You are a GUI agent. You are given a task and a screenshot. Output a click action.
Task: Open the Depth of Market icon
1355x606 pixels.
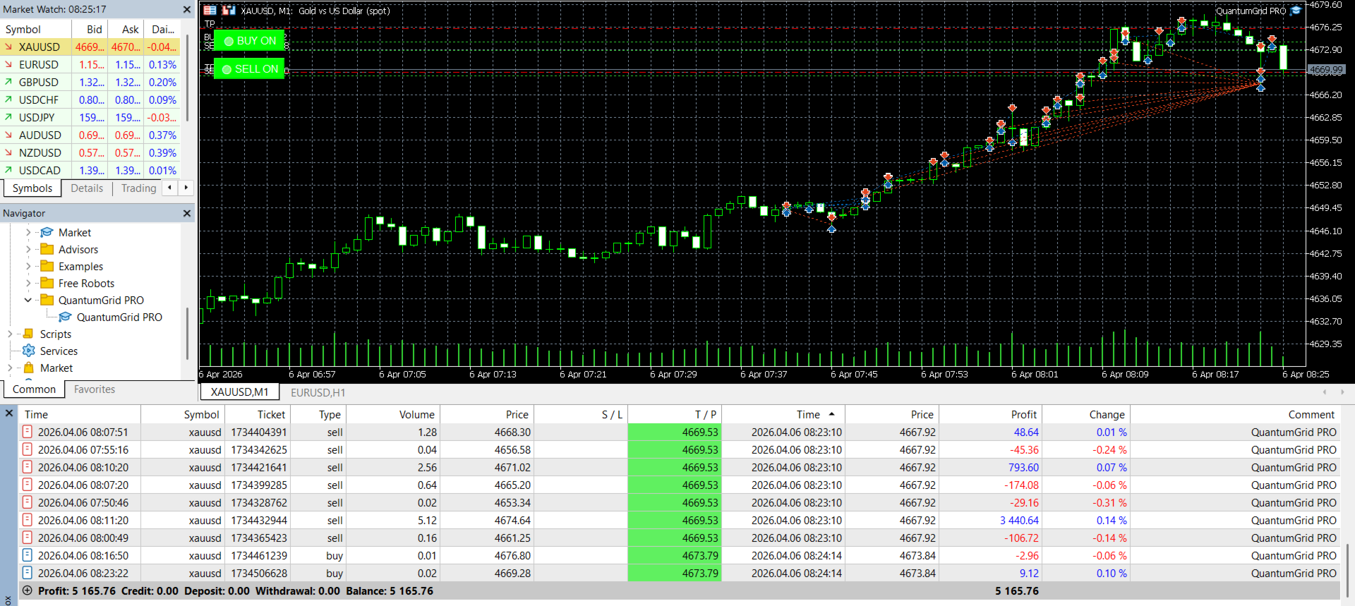229,10
